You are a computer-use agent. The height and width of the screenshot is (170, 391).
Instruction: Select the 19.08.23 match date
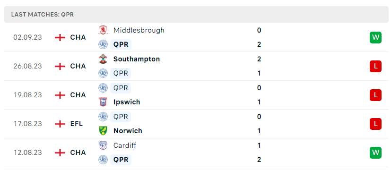28,95
